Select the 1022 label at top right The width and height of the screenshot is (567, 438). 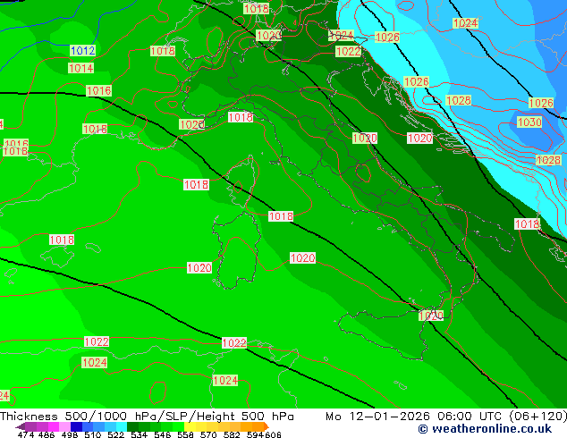click(348, 52)
